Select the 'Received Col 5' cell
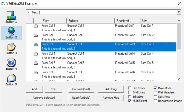184x112 pixels. tap(125, 63)
